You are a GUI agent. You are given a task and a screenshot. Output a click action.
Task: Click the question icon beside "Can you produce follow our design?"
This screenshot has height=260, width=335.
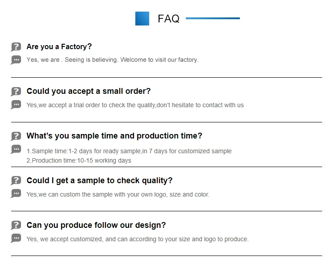tap(16, 225)
